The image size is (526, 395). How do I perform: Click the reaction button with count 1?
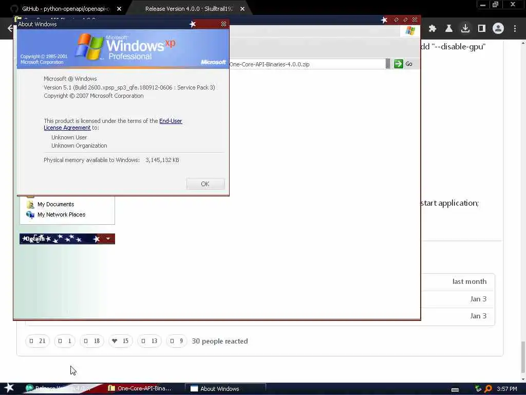(65, 341)
